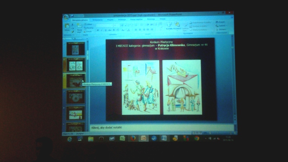This screenshot has width=288, height=162.
Task: Open Internet Explorer from taskbar
Action: 69,139
